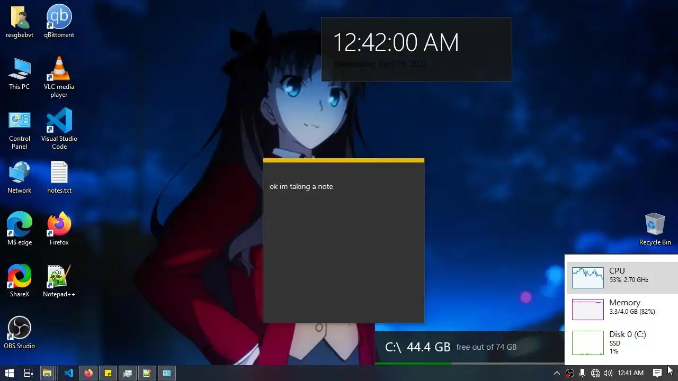Switch to Notepad++ in the taskbar

click(x=147, y=373)
